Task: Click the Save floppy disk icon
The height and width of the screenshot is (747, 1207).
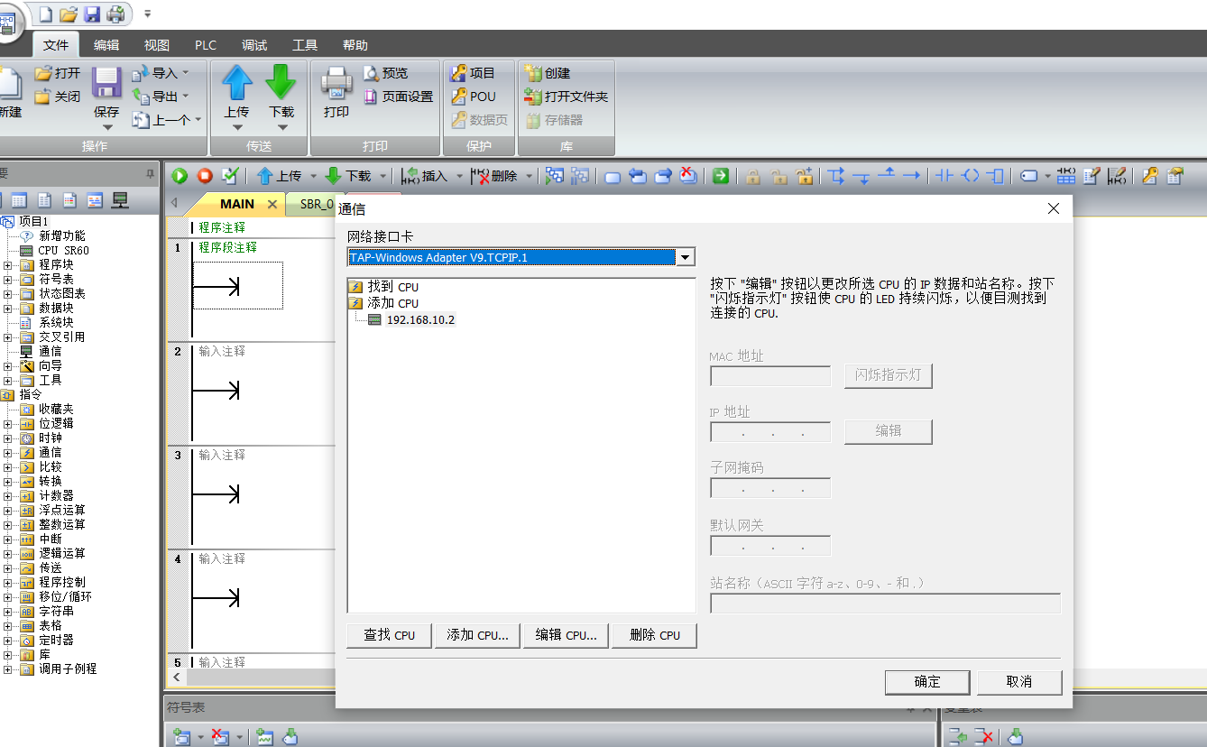Action: pos(106,83)
